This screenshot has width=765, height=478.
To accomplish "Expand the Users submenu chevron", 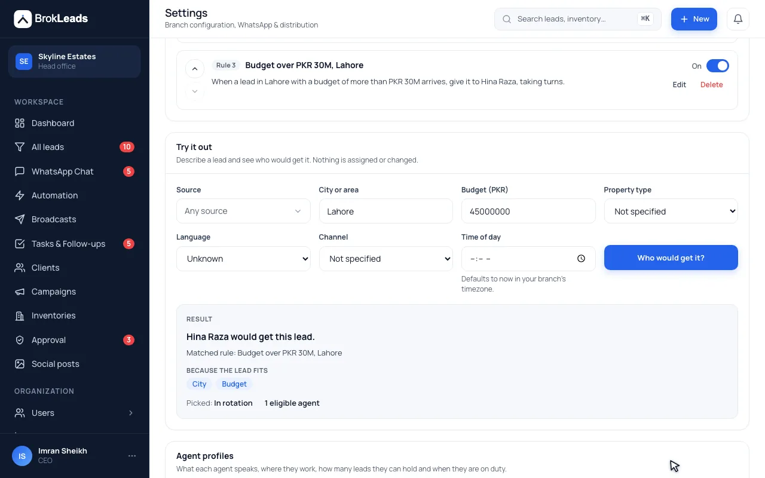I will coord(131,413).
